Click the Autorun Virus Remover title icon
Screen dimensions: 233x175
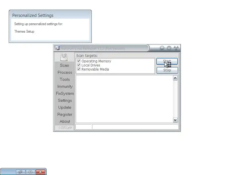57,48
